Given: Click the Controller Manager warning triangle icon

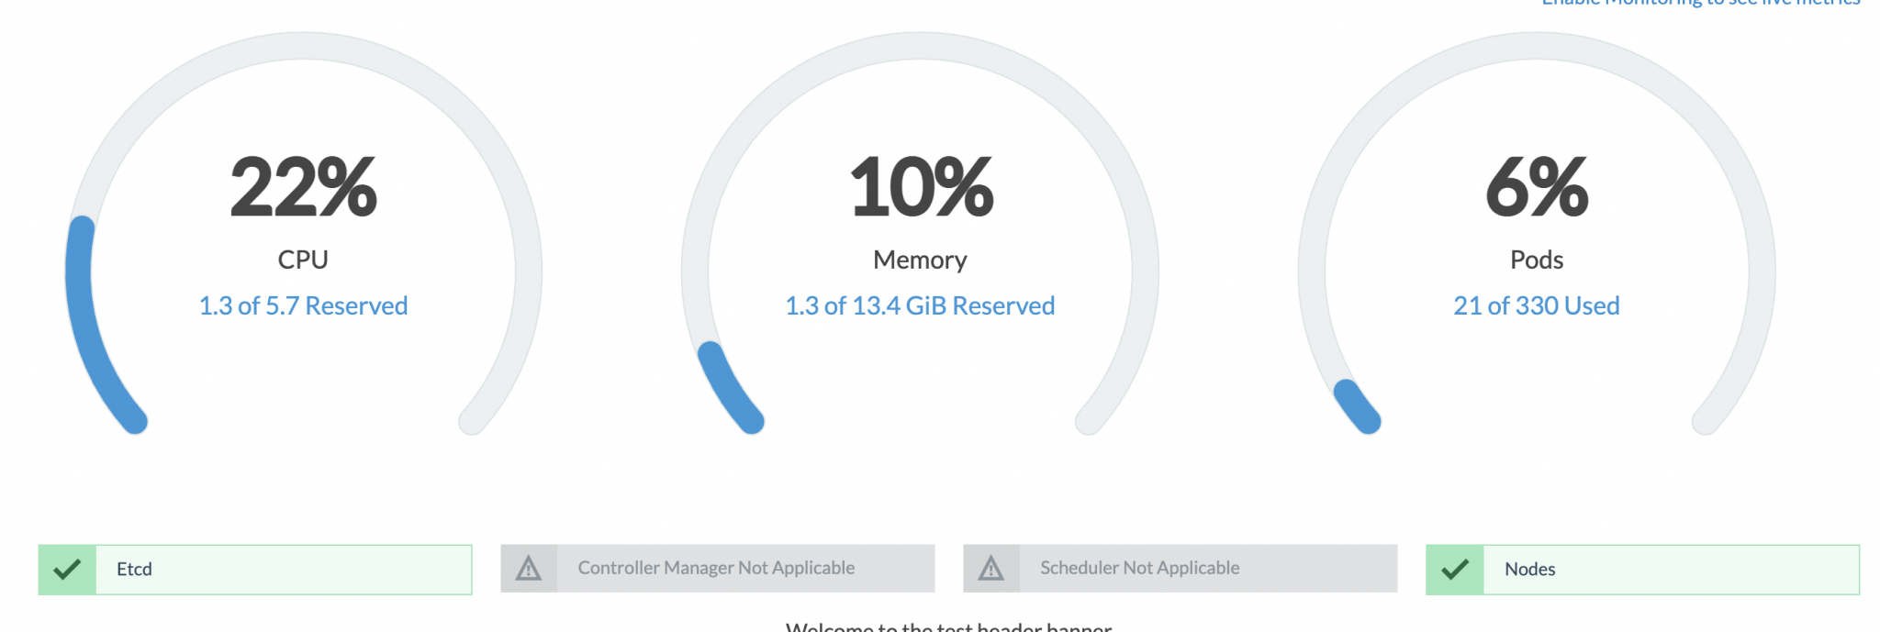Looking at the screenshot, I should point(529,569).
